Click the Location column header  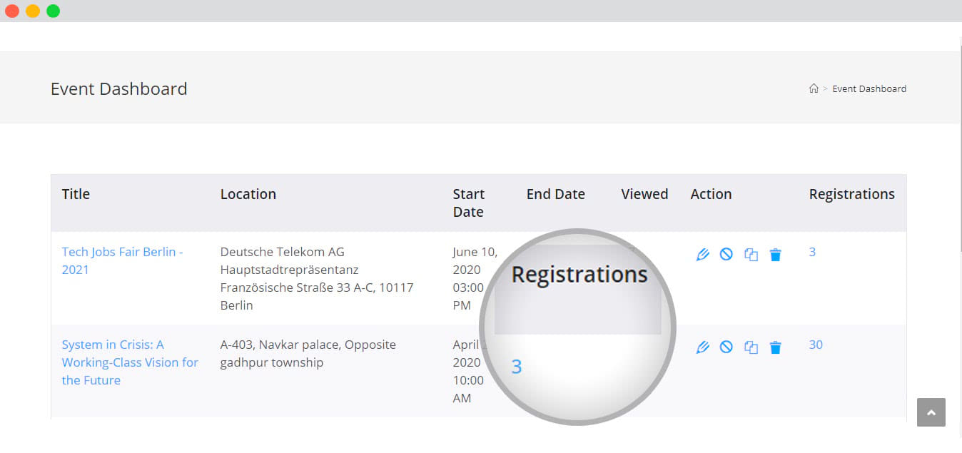pyautogui.click(x=248, y=194)
